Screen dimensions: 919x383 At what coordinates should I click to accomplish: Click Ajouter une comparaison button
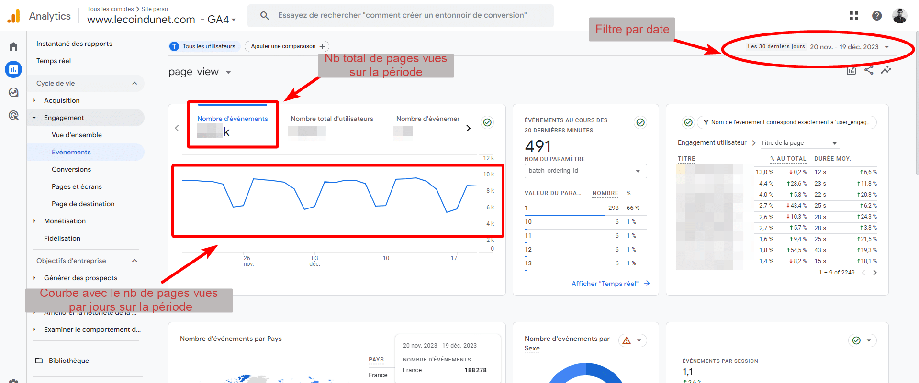pos(287,46)
